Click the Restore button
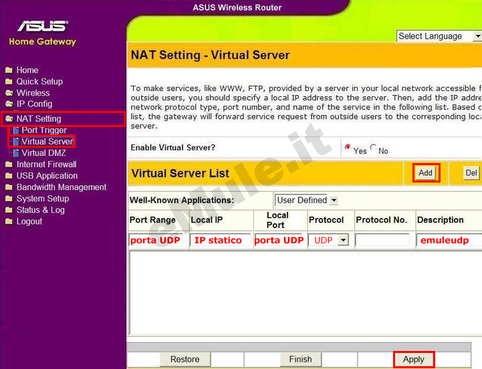482x369 pixels. pyautogui.click(x=185, y=360)
